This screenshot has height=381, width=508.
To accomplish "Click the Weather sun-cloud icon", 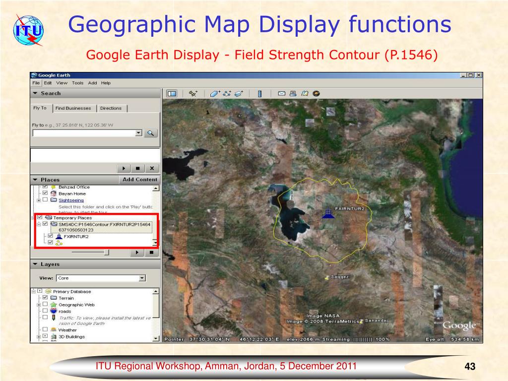I will click(54, 329).
